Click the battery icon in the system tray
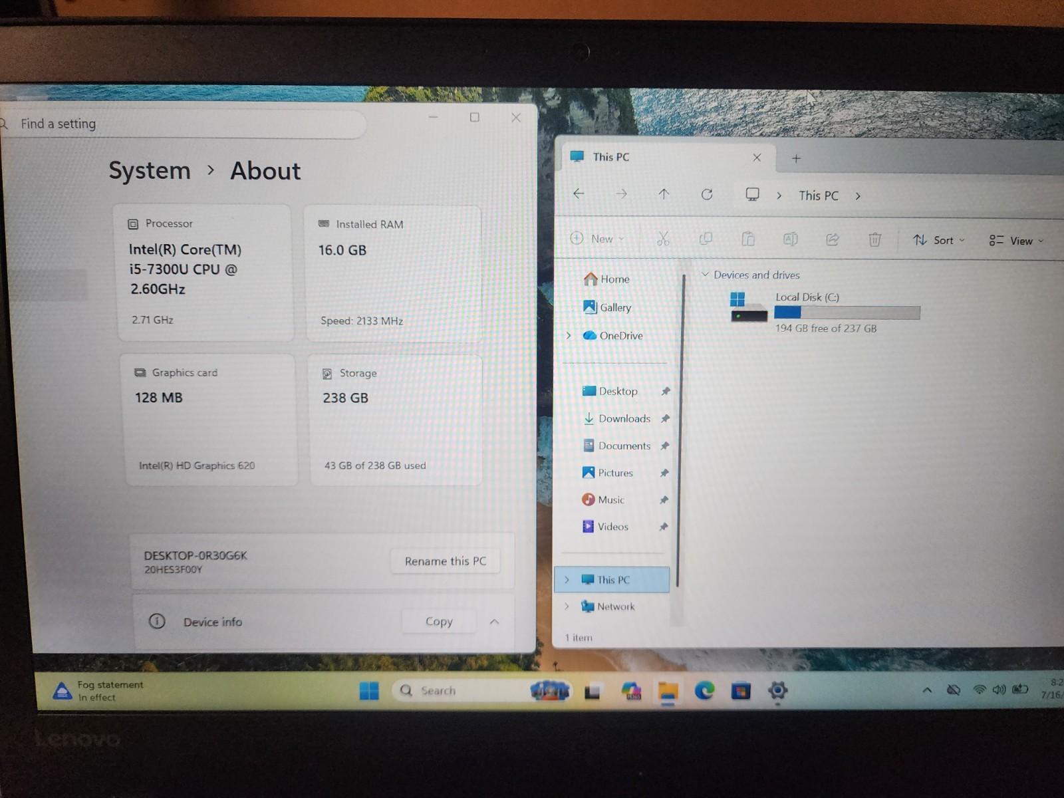 [1020, 690]
